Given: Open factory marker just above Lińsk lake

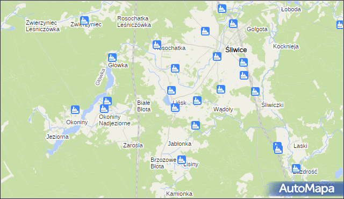Looking at the screenshot, I should point(171,90).
